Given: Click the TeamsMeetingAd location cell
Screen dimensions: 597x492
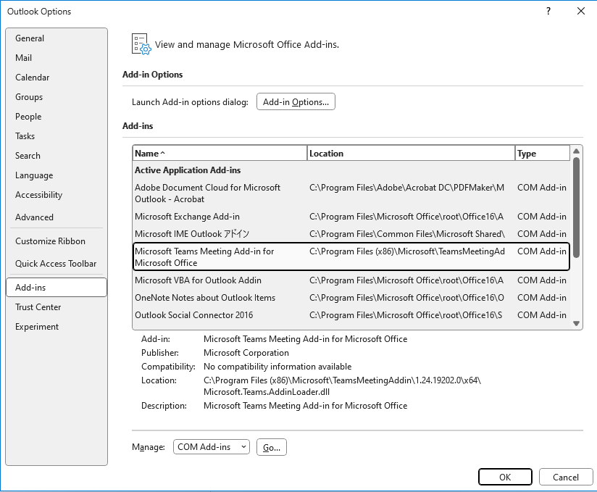Looking at the screenshot, I should pos(407,251).
